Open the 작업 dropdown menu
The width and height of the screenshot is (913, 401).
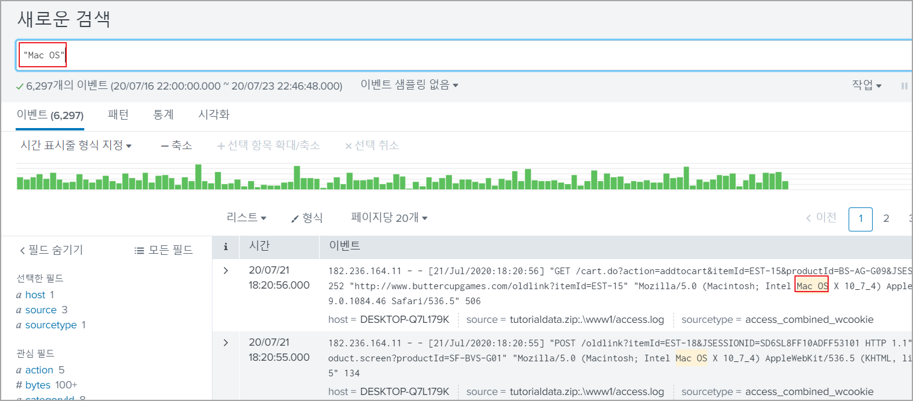[867, 85]
